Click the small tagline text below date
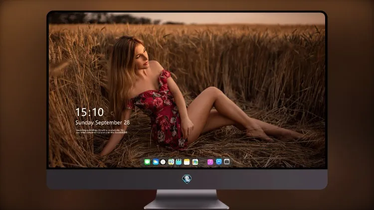The image size is (374, 210). click(101, 131)
